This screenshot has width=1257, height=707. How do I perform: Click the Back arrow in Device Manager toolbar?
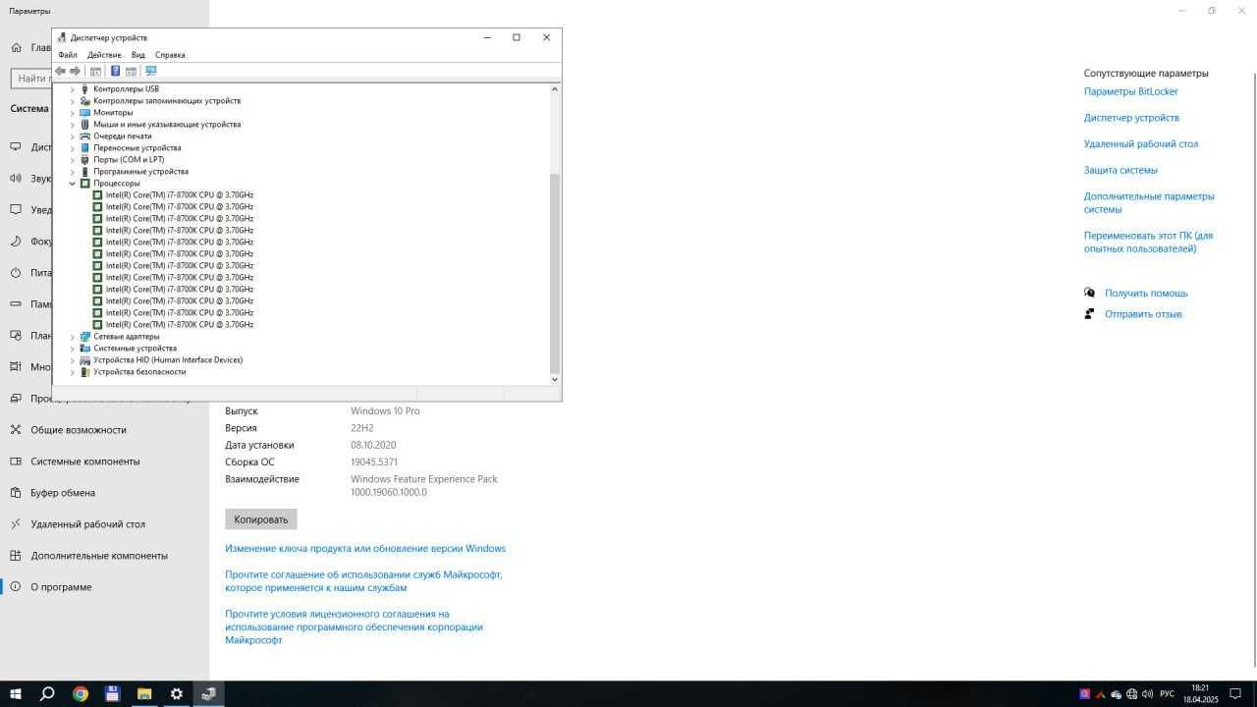[61, 71]
